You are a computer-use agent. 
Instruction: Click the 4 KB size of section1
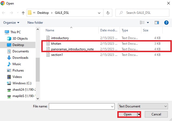click(x=157, y=55)
